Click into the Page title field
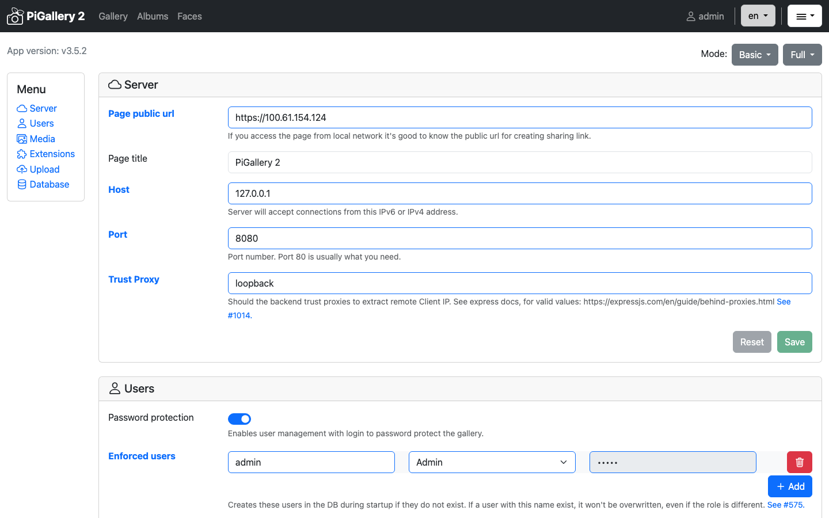The image size is (829, 518). point(520,162)
